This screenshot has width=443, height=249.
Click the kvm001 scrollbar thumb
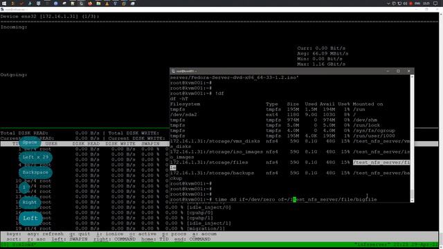click(x=412, y=194)
